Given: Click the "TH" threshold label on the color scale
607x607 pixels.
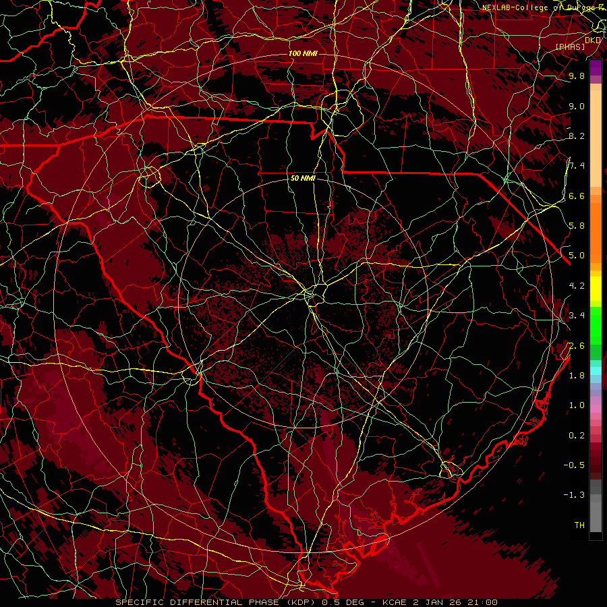Looking at the screenshot, I should (579, 525).
